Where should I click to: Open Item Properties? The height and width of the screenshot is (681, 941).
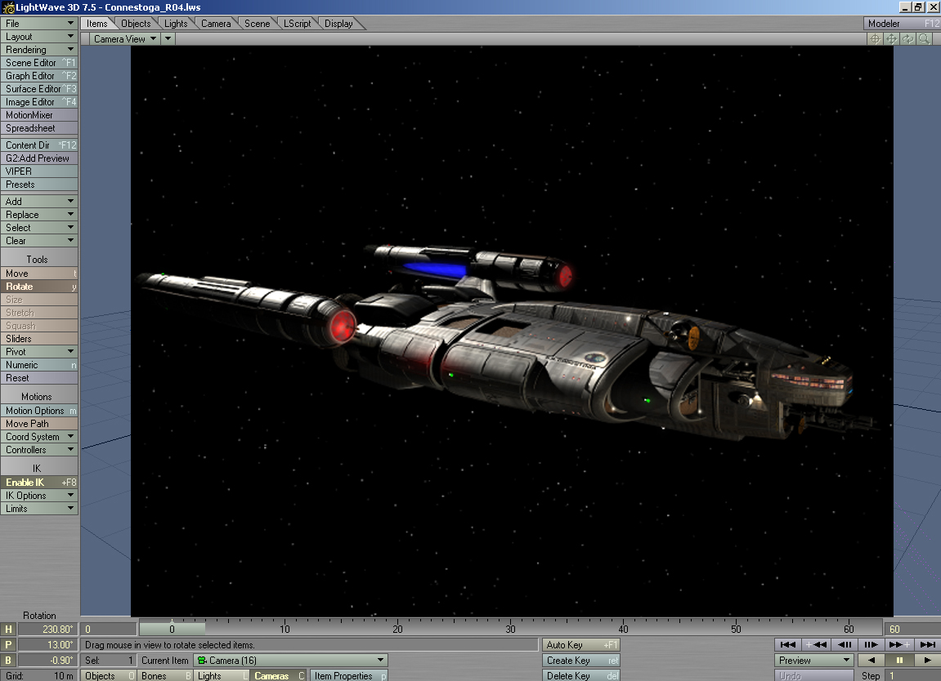pyautogui.click(x=349, y=675)
